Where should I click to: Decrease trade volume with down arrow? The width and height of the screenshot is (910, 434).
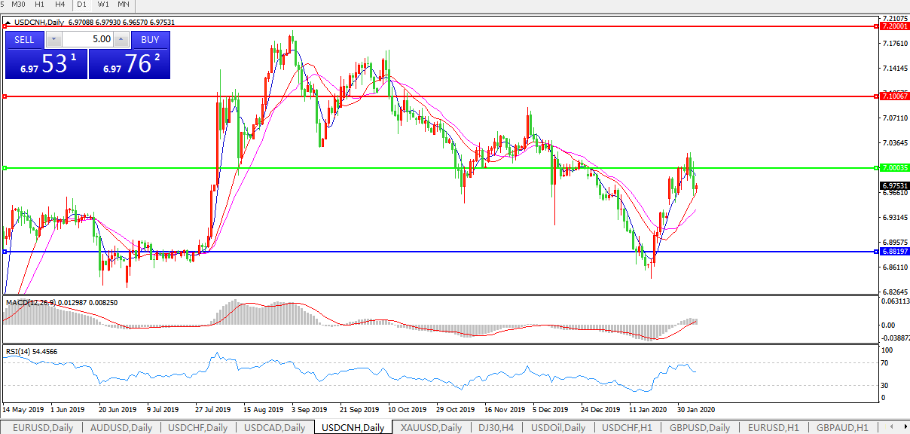[x=53, y=39]
